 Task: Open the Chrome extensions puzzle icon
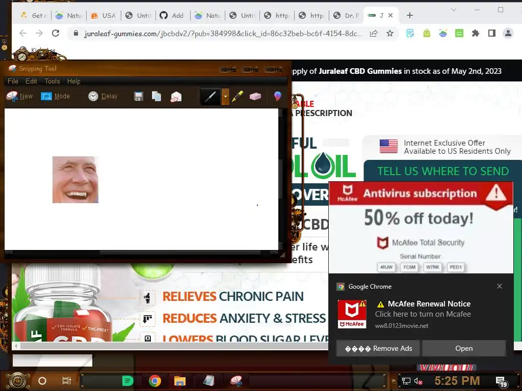click(476, 33)
